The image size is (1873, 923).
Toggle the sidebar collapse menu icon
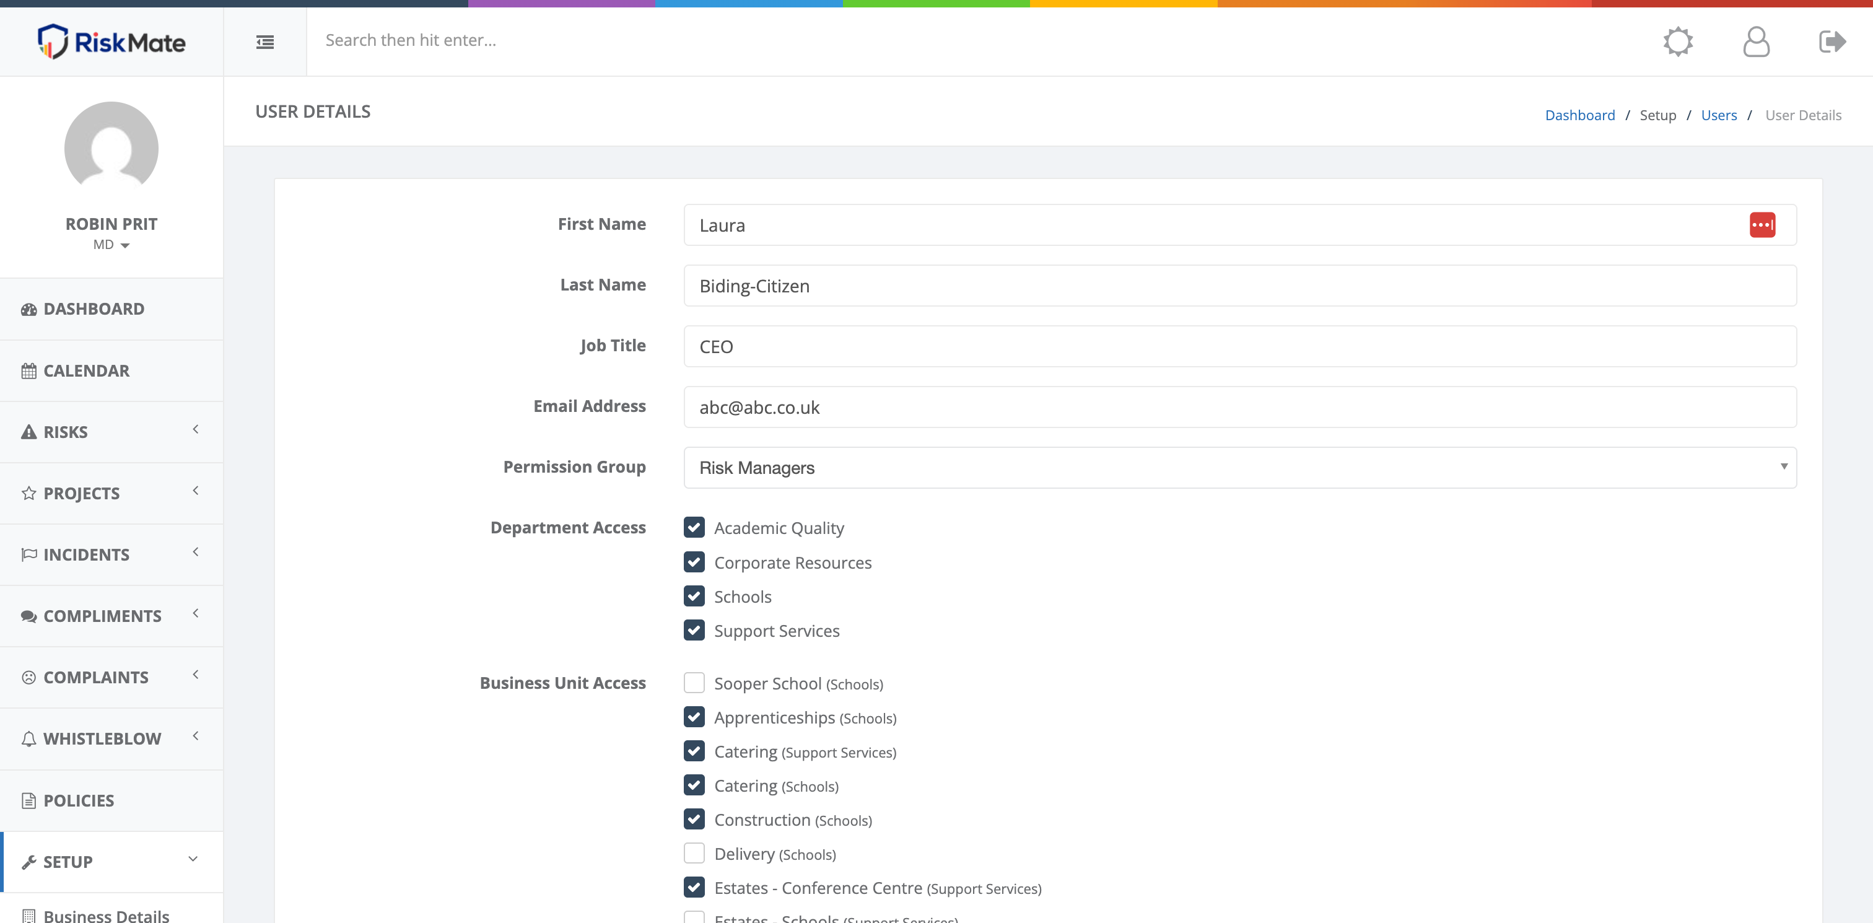coord(264,42)
